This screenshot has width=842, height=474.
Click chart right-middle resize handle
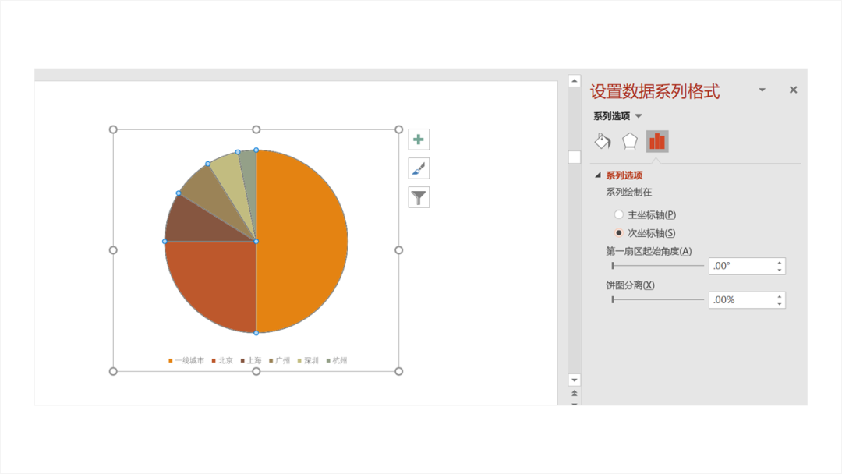click(398, 250)
